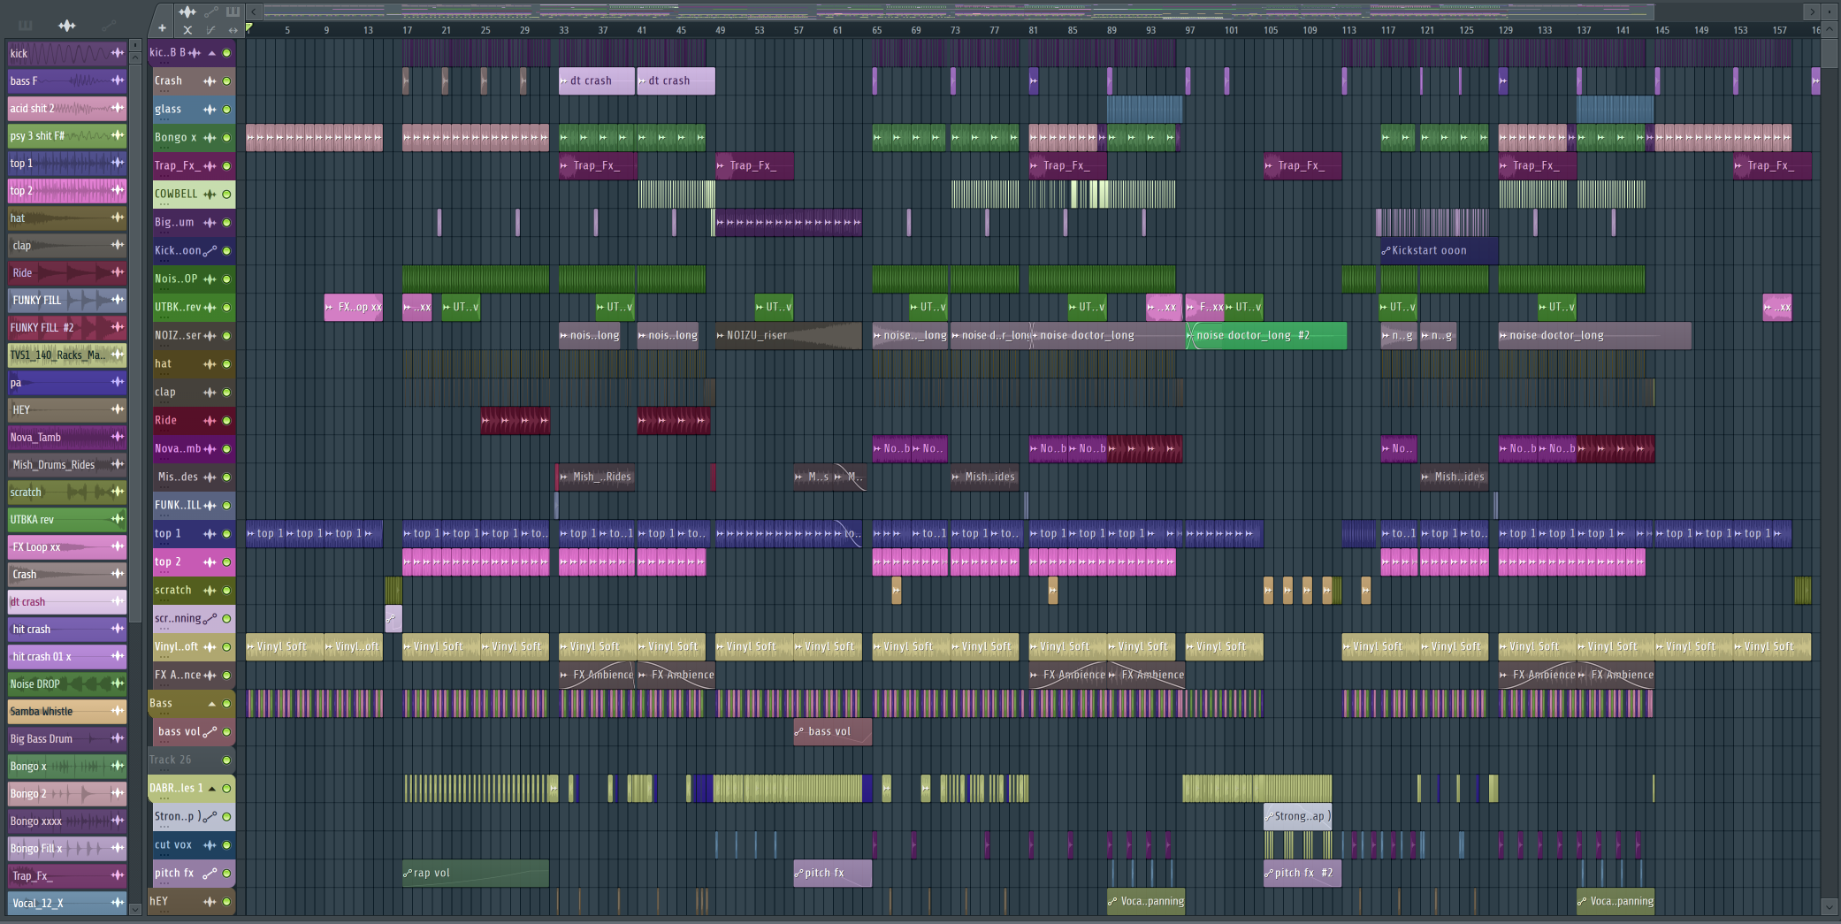Toggle pattern clips piano icon in the playlist header

(x=233, y=11)
